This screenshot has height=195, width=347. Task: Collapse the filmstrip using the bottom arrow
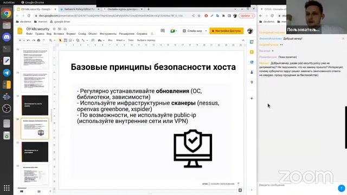pyautogui.click(x=50, y=191)
